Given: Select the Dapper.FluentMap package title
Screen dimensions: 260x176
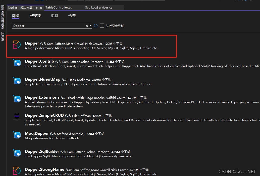Looking at the screenshot, I should pos(42,79).
